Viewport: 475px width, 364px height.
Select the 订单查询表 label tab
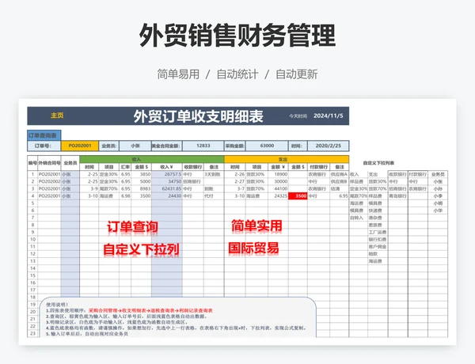click(44, 135)
